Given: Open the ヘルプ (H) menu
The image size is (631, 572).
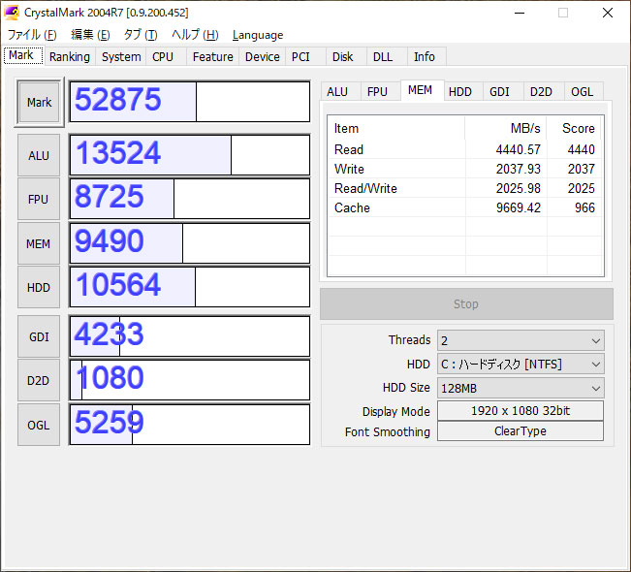Looking at the screenshot, I should coord(195,35).
